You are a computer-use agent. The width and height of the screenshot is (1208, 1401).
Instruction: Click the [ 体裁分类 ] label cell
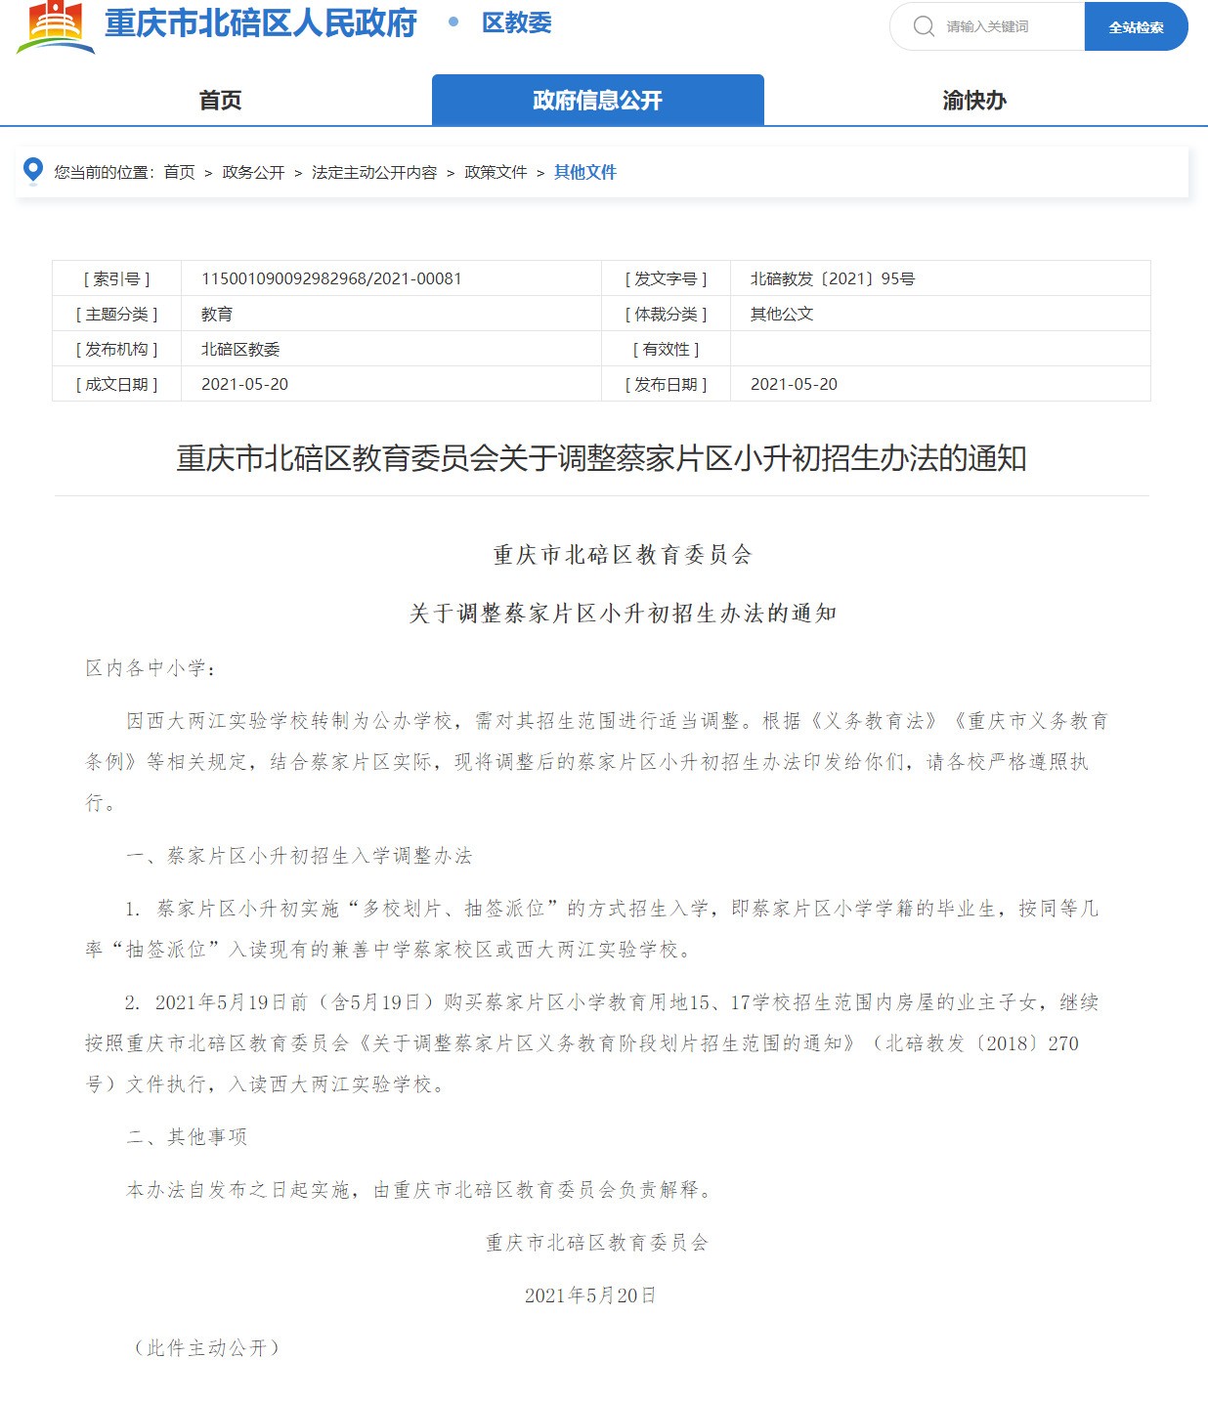(x=666, y=314)
